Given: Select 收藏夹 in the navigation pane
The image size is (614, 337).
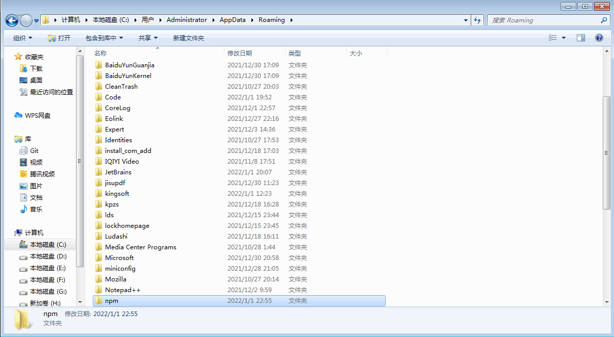Looking at the screenshot, I should click(x=34, y=57).
